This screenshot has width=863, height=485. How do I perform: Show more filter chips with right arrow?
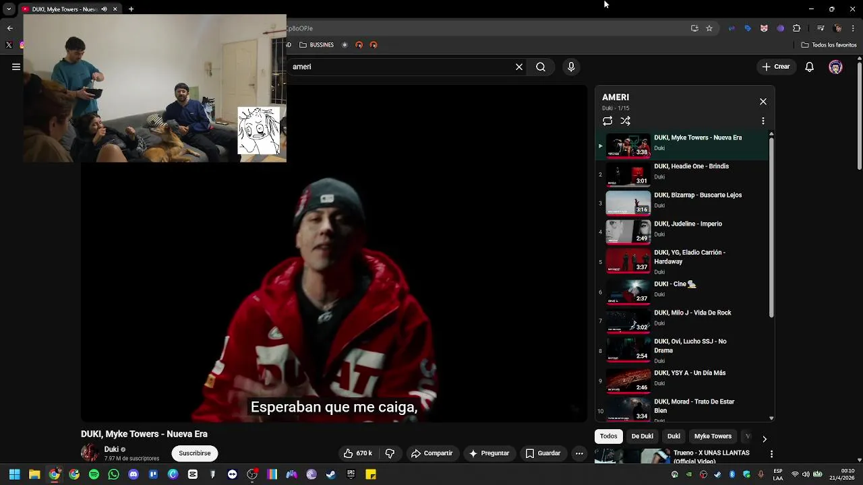[764, 439]
